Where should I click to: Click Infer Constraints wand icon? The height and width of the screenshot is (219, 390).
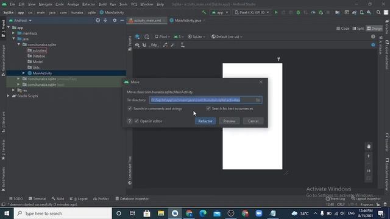[173, 45]
